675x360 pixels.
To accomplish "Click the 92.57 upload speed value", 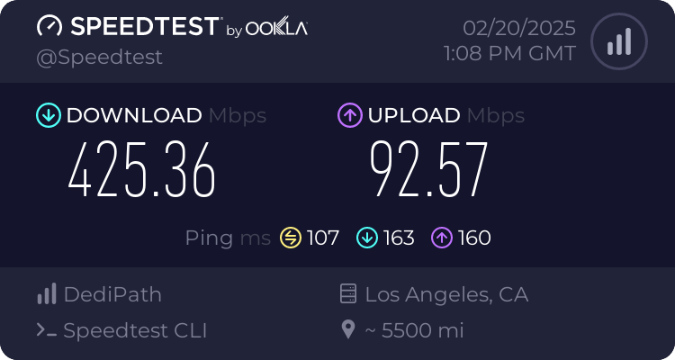I will (429, 171).
